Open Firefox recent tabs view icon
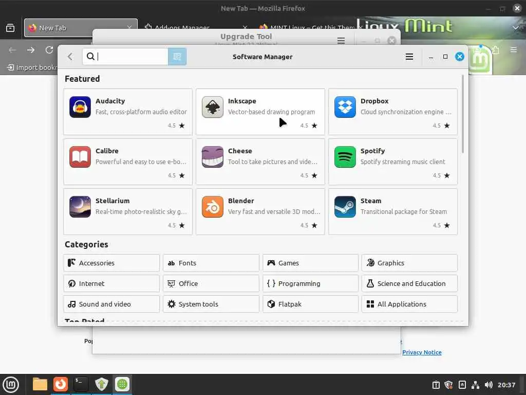Viewport: 526px width, 395px height. pyautogui.click(x=10, y=28)
